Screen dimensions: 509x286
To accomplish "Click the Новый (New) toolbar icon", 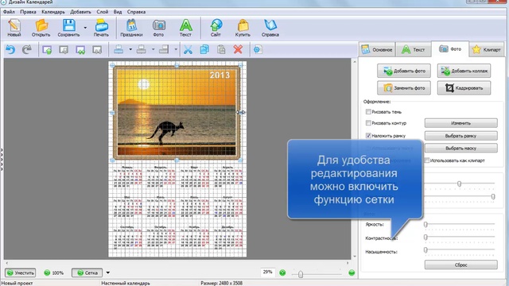I will [14, 28].
